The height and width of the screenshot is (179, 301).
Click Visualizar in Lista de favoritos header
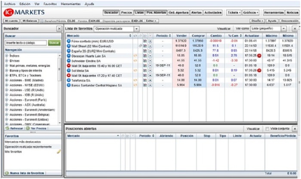[x=224, y=29]
